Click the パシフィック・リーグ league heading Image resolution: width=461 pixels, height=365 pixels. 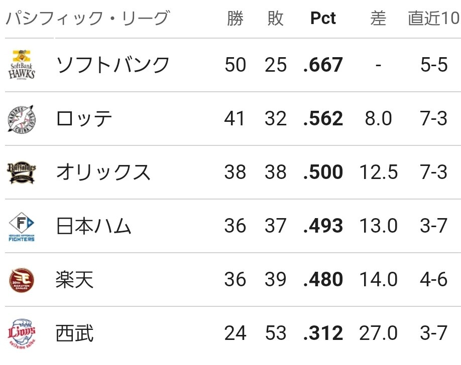pos(88,18)
